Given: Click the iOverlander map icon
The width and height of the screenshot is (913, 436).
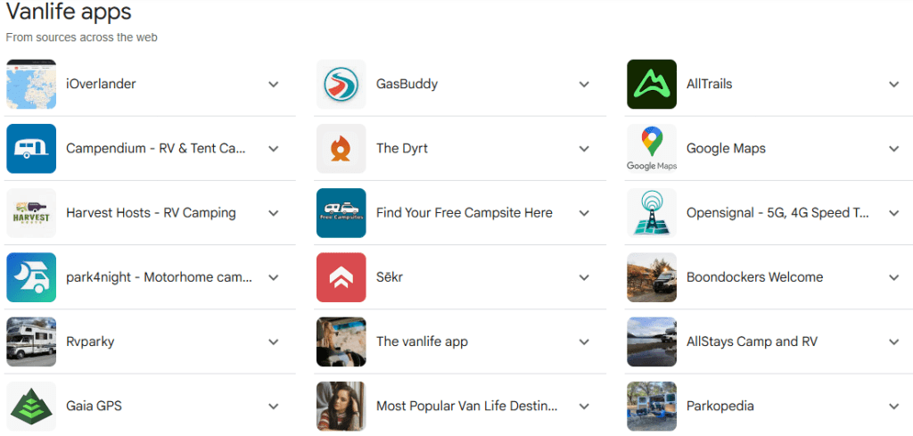Looking at the screenshot, I should 31,85.
